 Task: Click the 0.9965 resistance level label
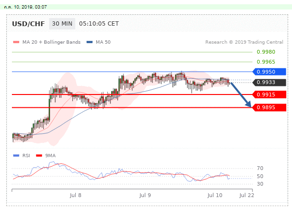point(266,62)
